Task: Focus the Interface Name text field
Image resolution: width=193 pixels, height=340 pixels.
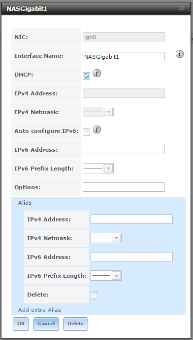Action: (x=124, y=57)
